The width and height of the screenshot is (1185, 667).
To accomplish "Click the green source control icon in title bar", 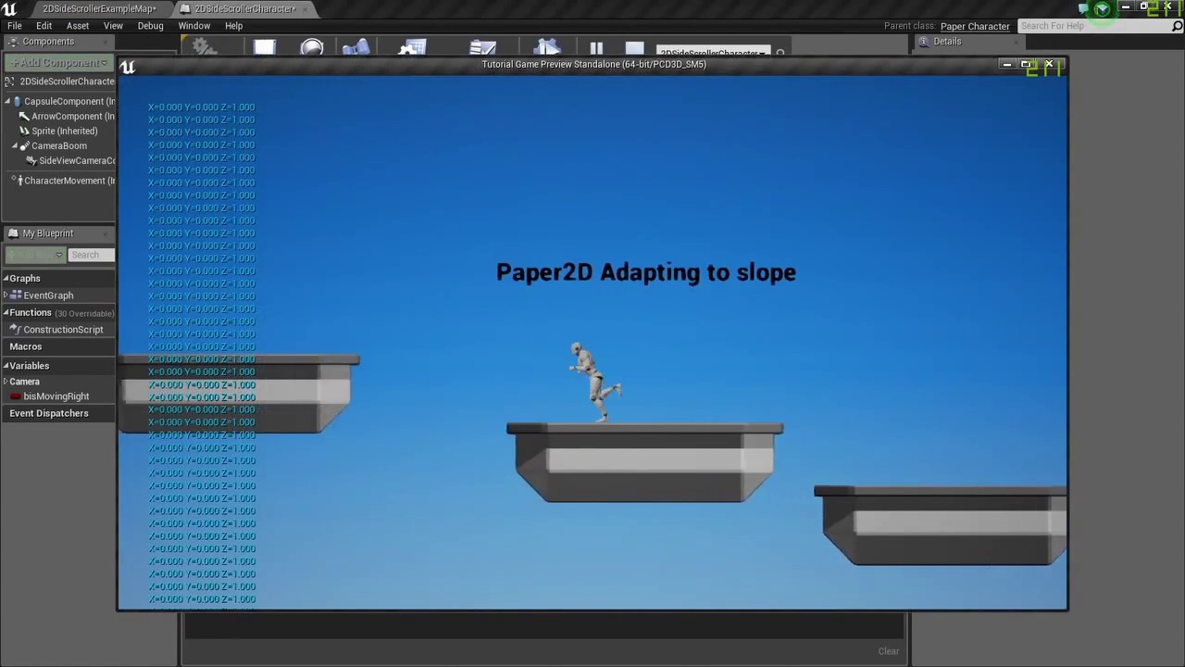I will pyautogui.click(x=1102, y=9).
